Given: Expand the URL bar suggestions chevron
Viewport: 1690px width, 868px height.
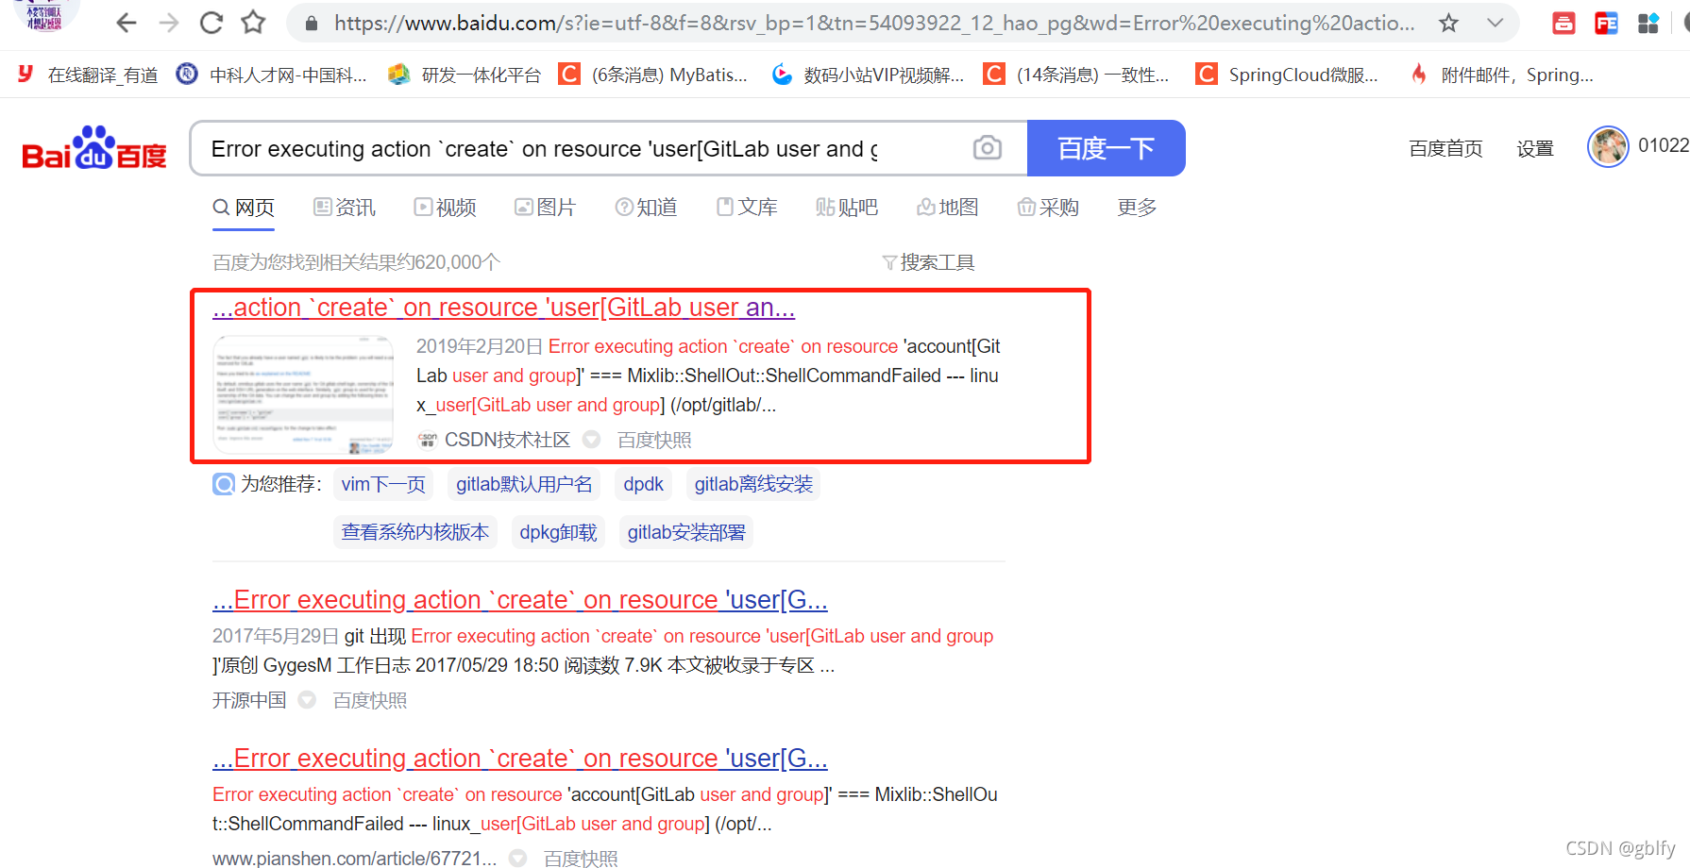Looking at the screenshot, I should 1494,23.
